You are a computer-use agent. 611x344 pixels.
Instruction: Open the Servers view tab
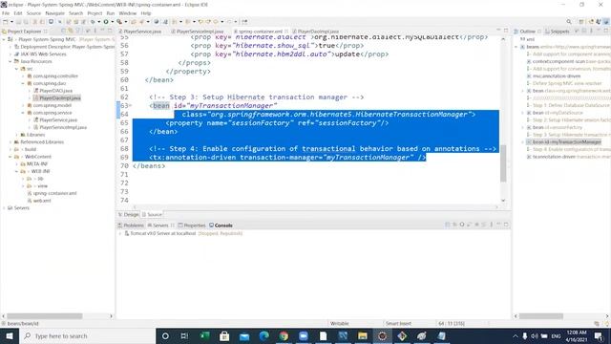coord(158,226)
